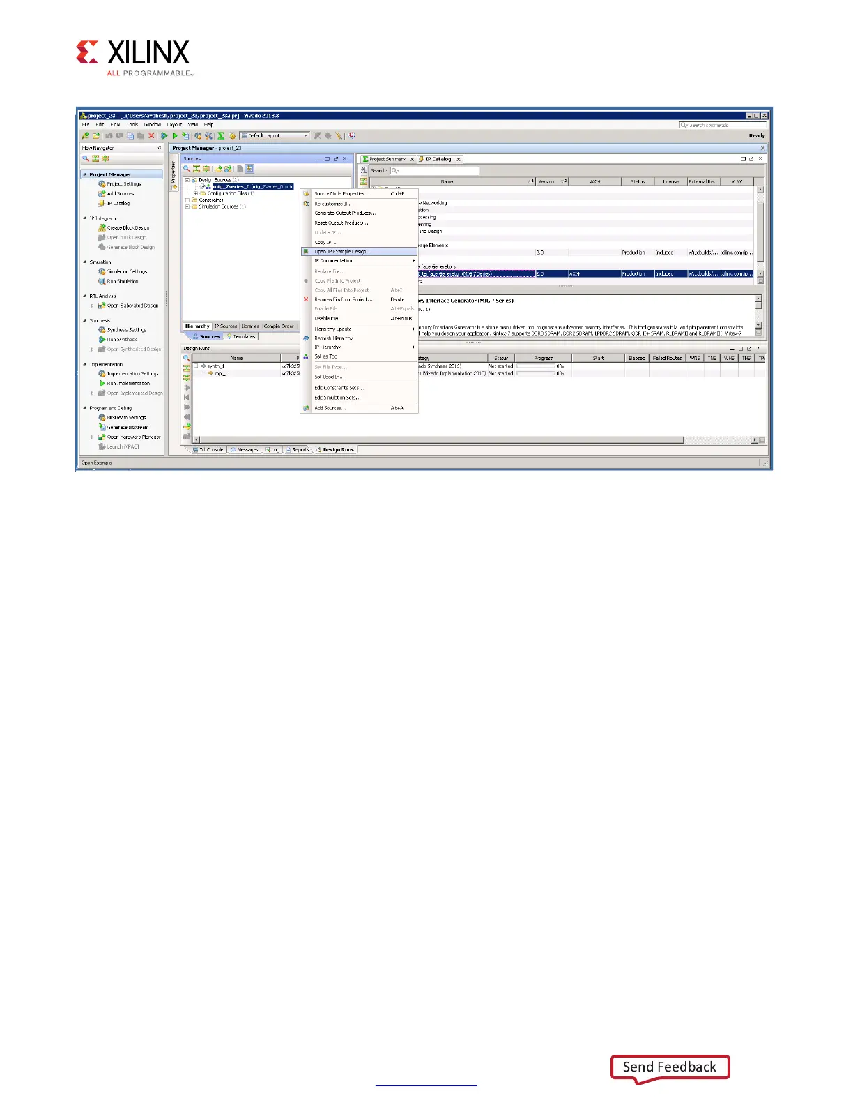
Task: Open the Flow menu
Action: pos(115,125)
